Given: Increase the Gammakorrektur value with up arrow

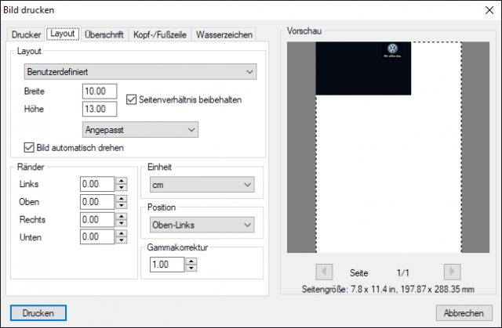Looking at the screenshot, I should [x=191, y=261].
